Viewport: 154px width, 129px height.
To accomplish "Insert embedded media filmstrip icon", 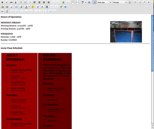I will pos(47,7).
